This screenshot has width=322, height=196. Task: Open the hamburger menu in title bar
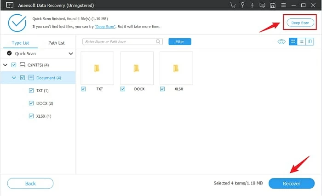[284, 5]
